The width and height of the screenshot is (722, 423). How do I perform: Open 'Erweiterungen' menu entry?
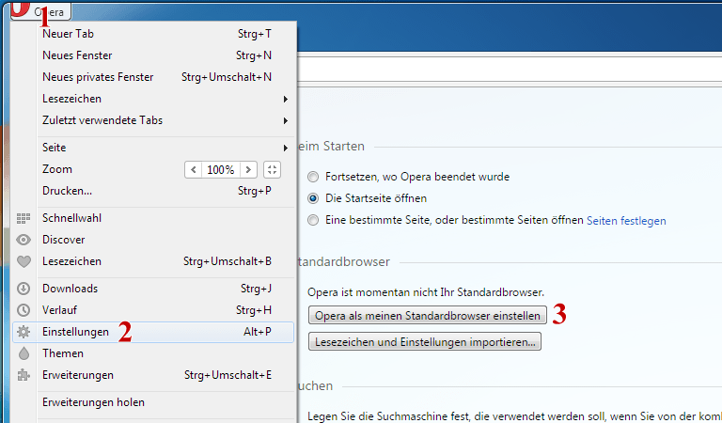[153, 375]
